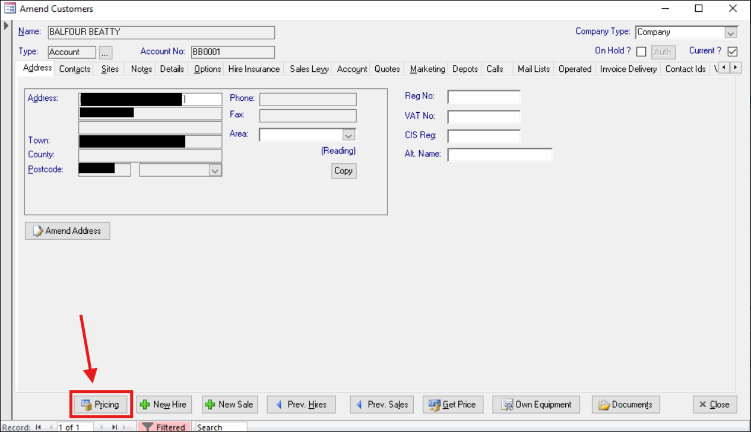Enable the On Hold checkbox

pos(641,52)
